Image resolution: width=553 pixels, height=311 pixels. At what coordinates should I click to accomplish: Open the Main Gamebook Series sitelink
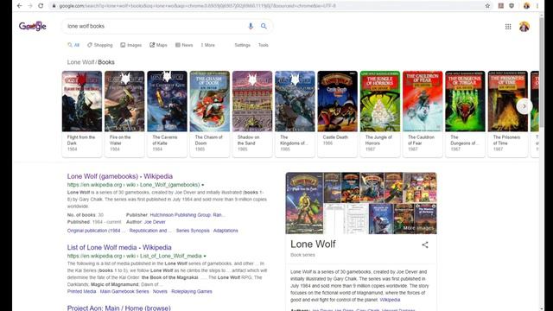124,292
